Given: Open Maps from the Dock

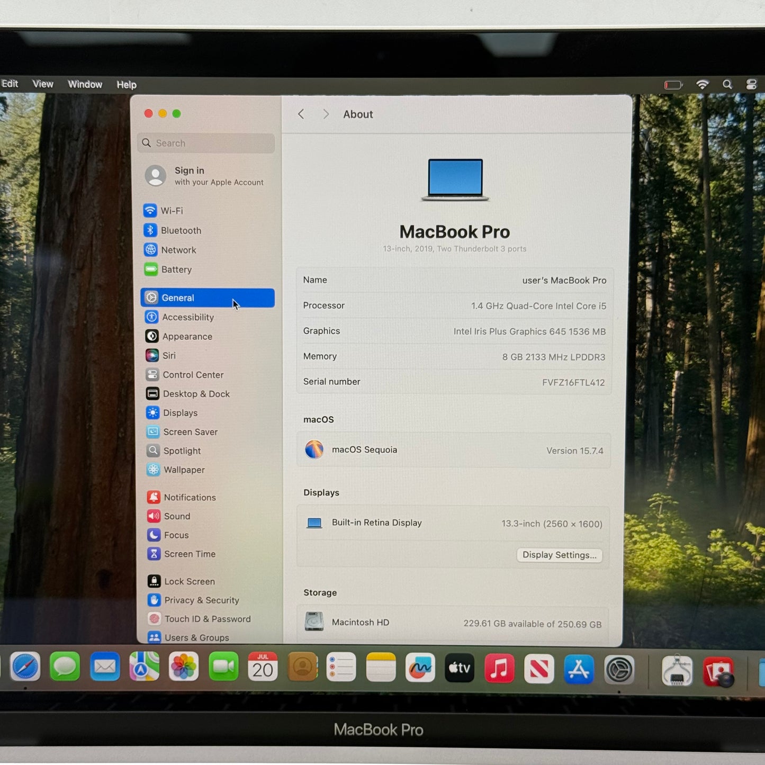Looking at the screenshot, I should pos(144,667).
